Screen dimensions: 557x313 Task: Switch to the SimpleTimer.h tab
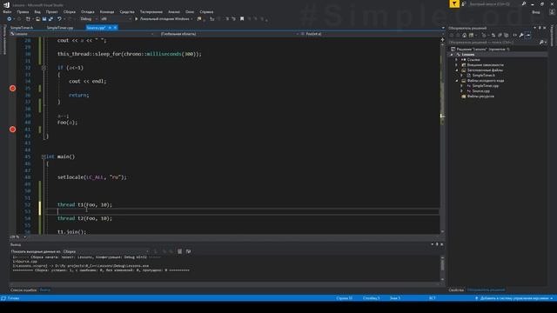(x=22, y=27)
